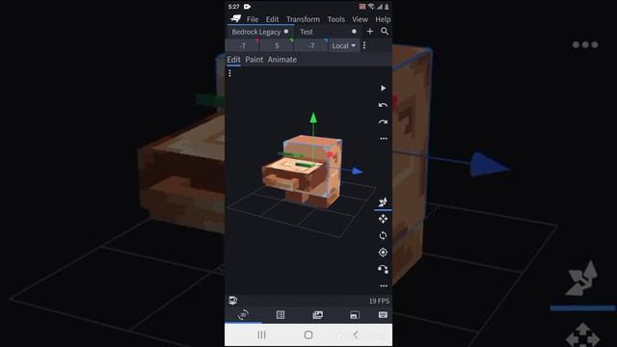
Task: Open the search magnifier icon
Action: point(385,32)
